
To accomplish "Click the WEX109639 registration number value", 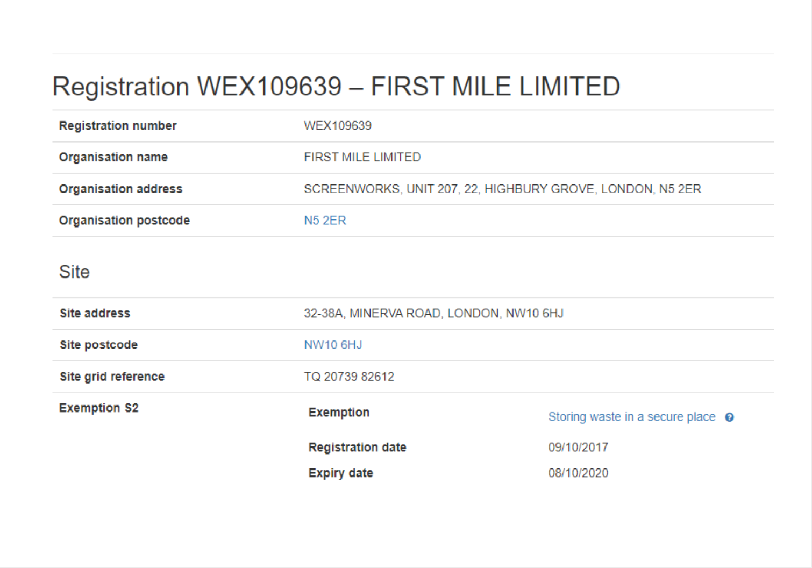I will click(337, 126).
